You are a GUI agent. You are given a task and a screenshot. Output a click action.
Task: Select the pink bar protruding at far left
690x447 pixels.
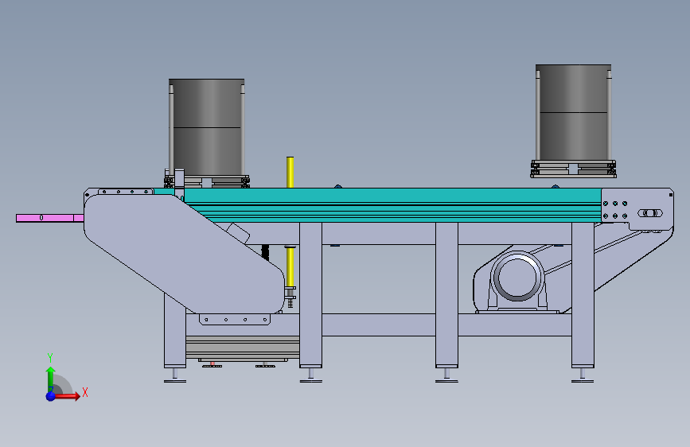pyautogui.click(x=49, y=218)
